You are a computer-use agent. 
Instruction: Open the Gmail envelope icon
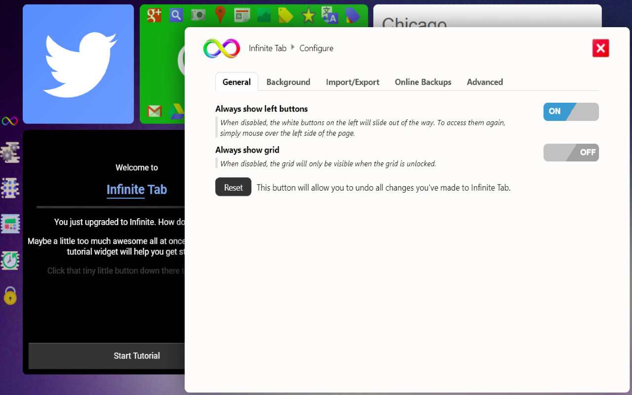(x=155, y=111)
